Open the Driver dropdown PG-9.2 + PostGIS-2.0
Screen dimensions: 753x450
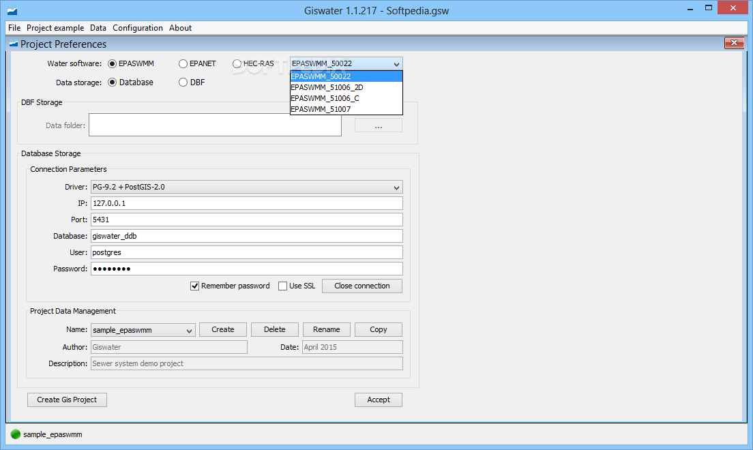click(x=246, y=187)
